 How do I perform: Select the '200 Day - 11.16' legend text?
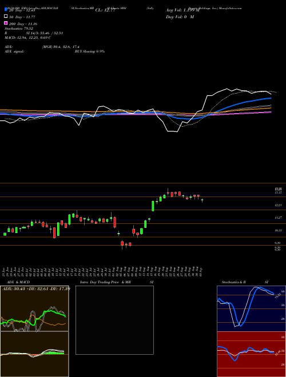pyautogui.click(x=23, y=23)
